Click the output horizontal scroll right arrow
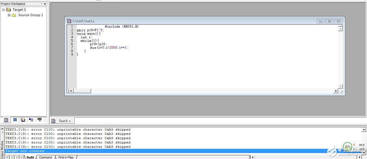 click(360, 157)
